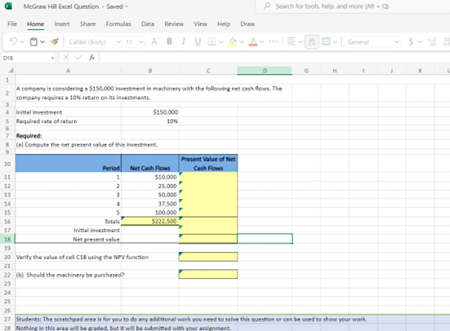Click the Increase Font Size icon
The image size is (450, 331).
[154, 42]
